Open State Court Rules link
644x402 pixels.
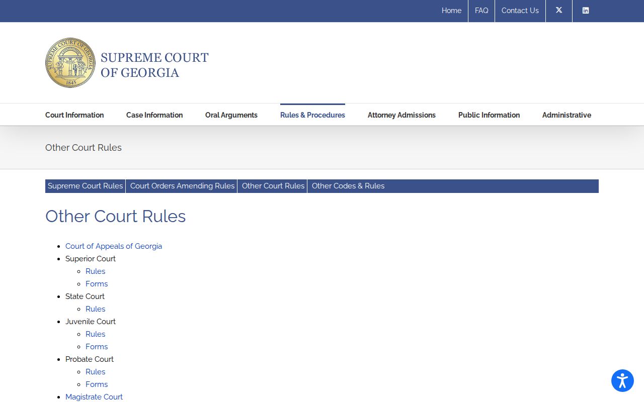(x=96, y=309)
